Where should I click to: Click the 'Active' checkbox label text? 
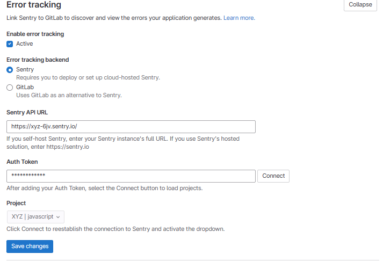click(x=24, y=44)
